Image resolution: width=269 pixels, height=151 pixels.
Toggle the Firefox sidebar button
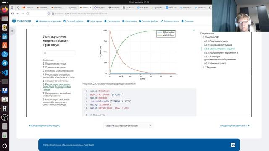click(13, 13)
